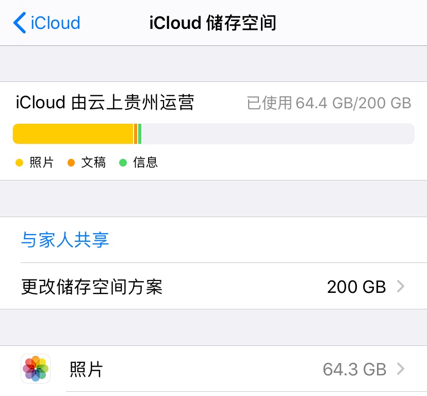
Task: Click the 200 GB plan value
Action: pos(356,287)
